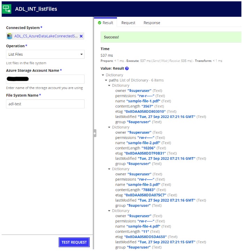Screen dimensions: 242x251
Task: Collapse the Dictionary containing sample-file-1.pdf
Action: click(109, 85)
